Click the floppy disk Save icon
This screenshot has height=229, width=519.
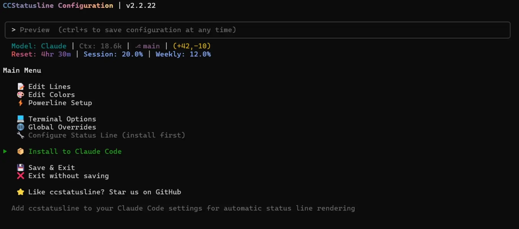pyautogui.click(x=21, y=168)
